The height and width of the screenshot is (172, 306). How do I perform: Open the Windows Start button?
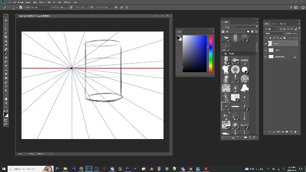(4, 169)
